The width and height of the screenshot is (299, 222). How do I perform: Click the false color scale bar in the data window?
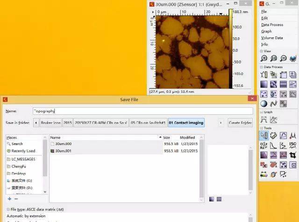[x=230, y=49]
